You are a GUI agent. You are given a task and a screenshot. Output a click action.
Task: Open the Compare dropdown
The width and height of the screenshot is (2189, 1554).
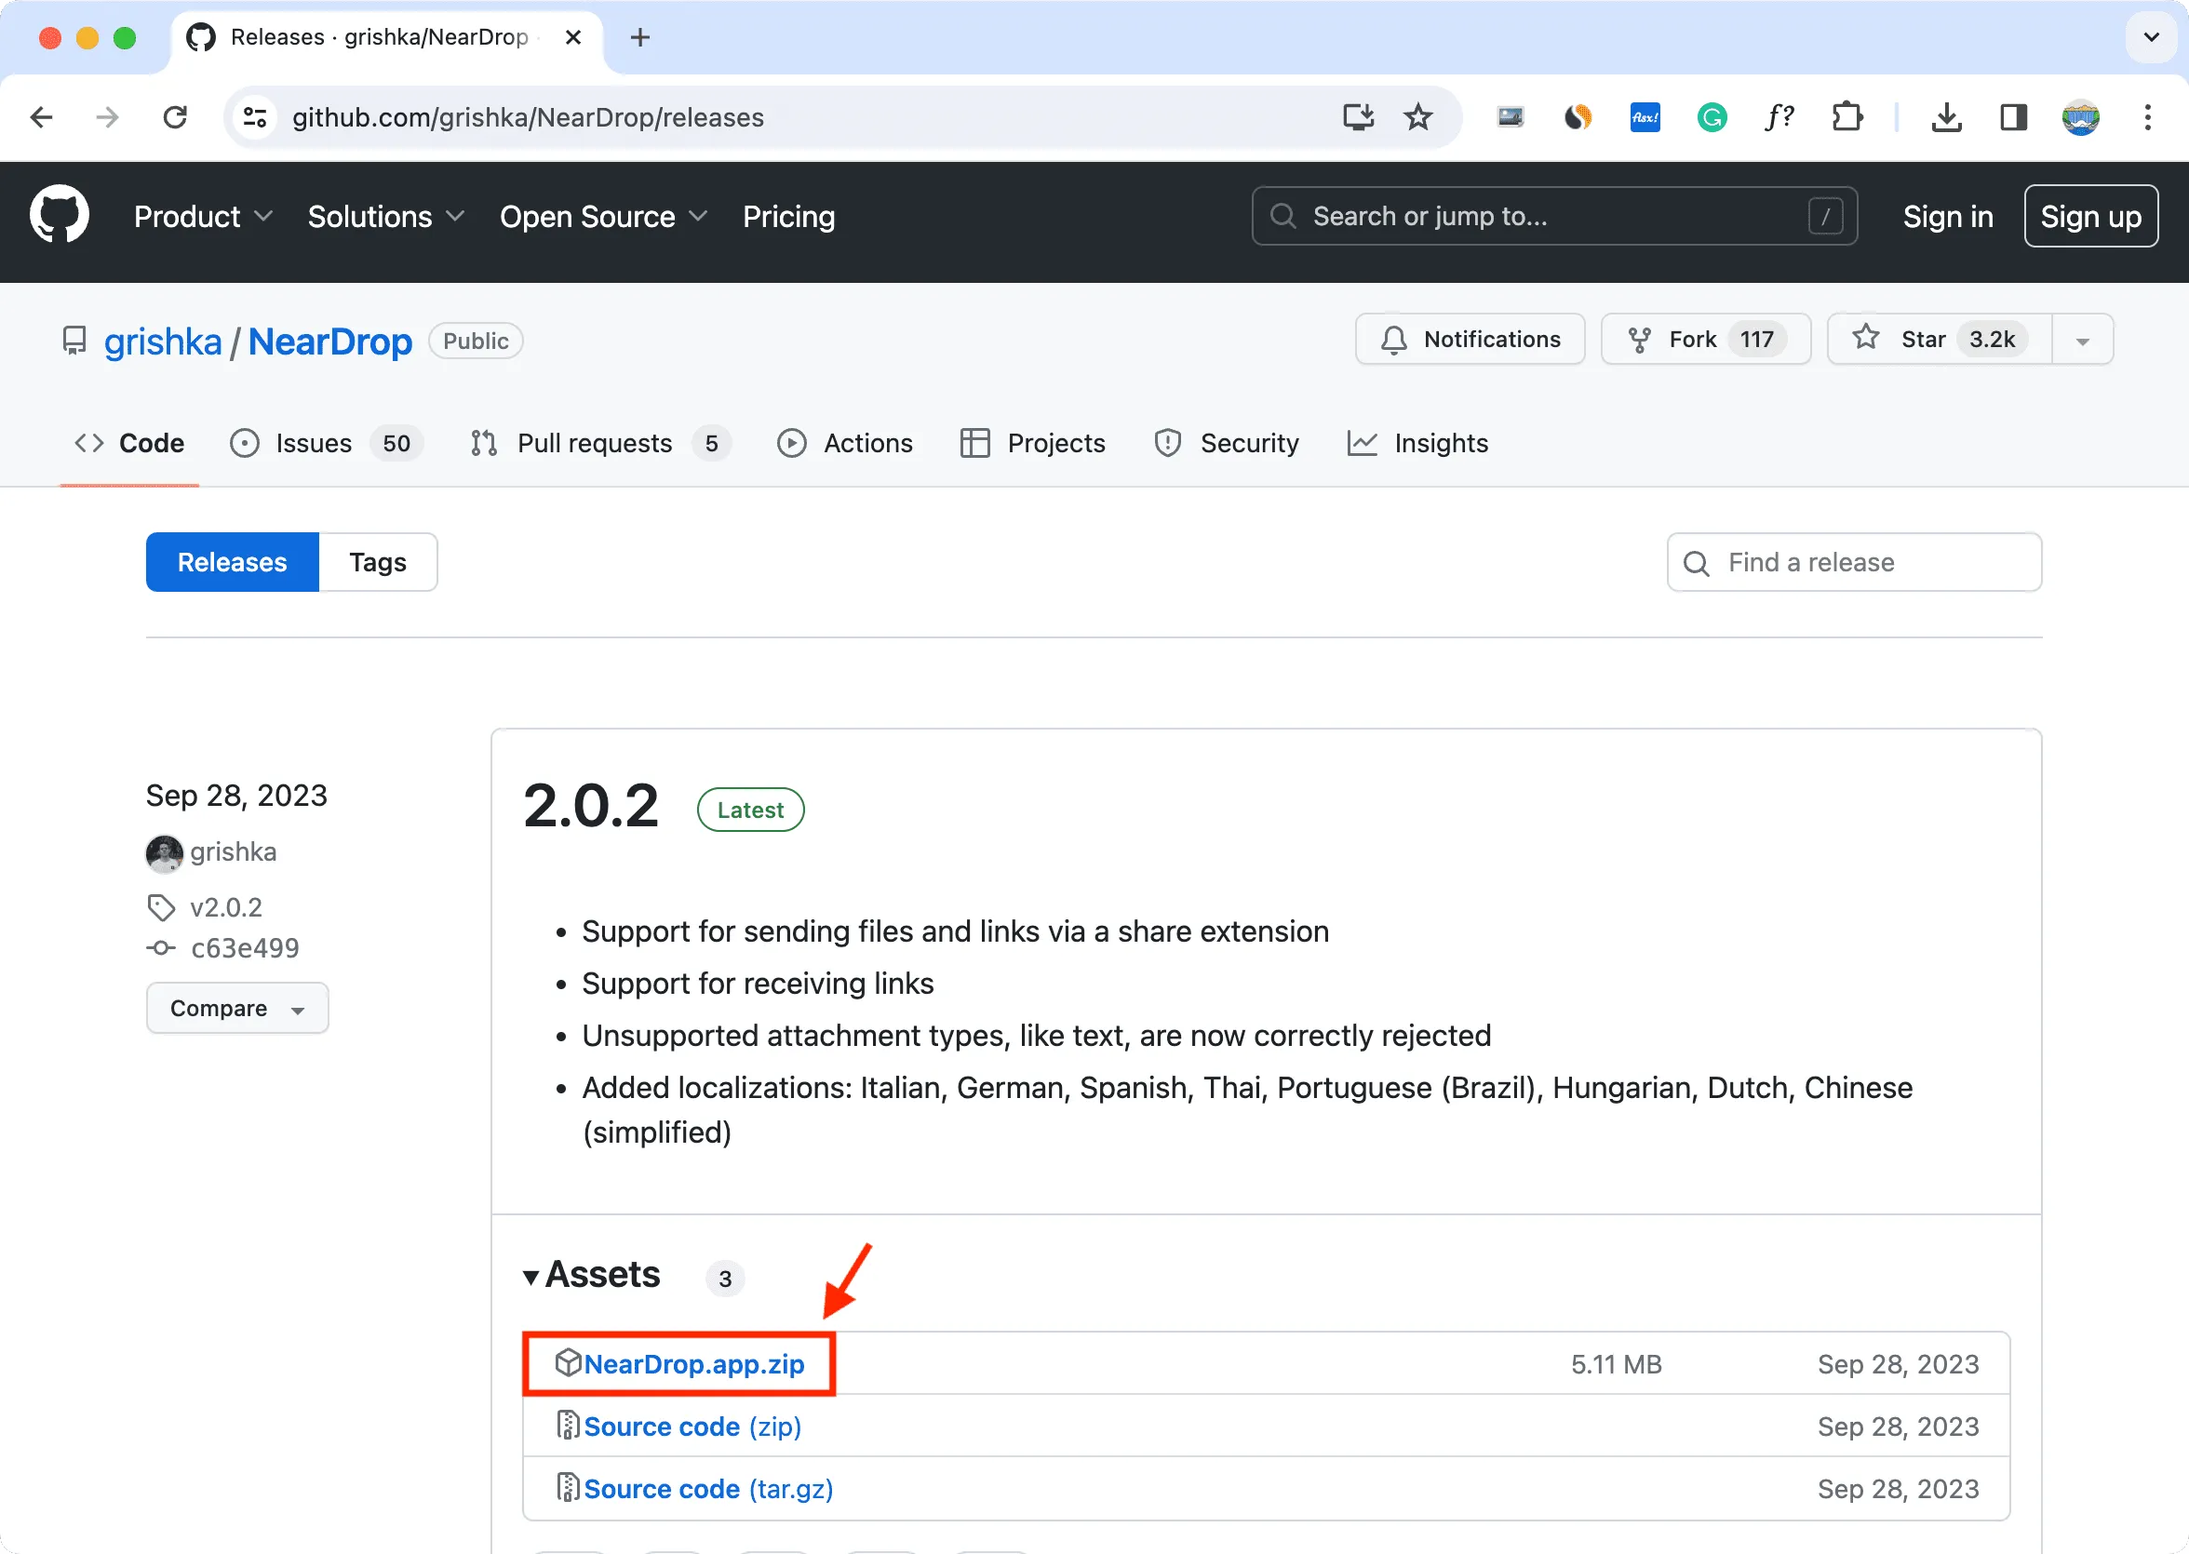237,1008
